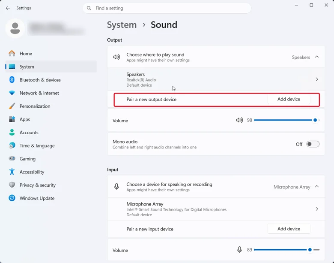This screenshot has height=263, width=334.
Task: Open Gaming settings
Action: 51,159
